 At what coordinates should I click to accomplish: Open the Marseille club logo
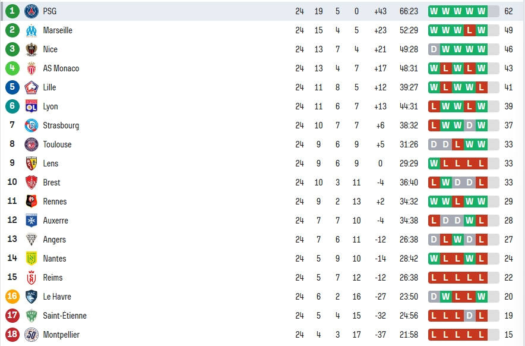coord(31,30)
